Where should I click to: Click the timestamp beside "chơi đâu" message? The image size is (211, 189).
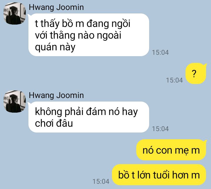160,129
